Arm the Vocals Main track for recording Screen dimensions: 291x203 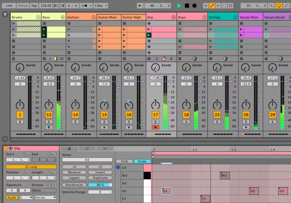pos(246,127)
